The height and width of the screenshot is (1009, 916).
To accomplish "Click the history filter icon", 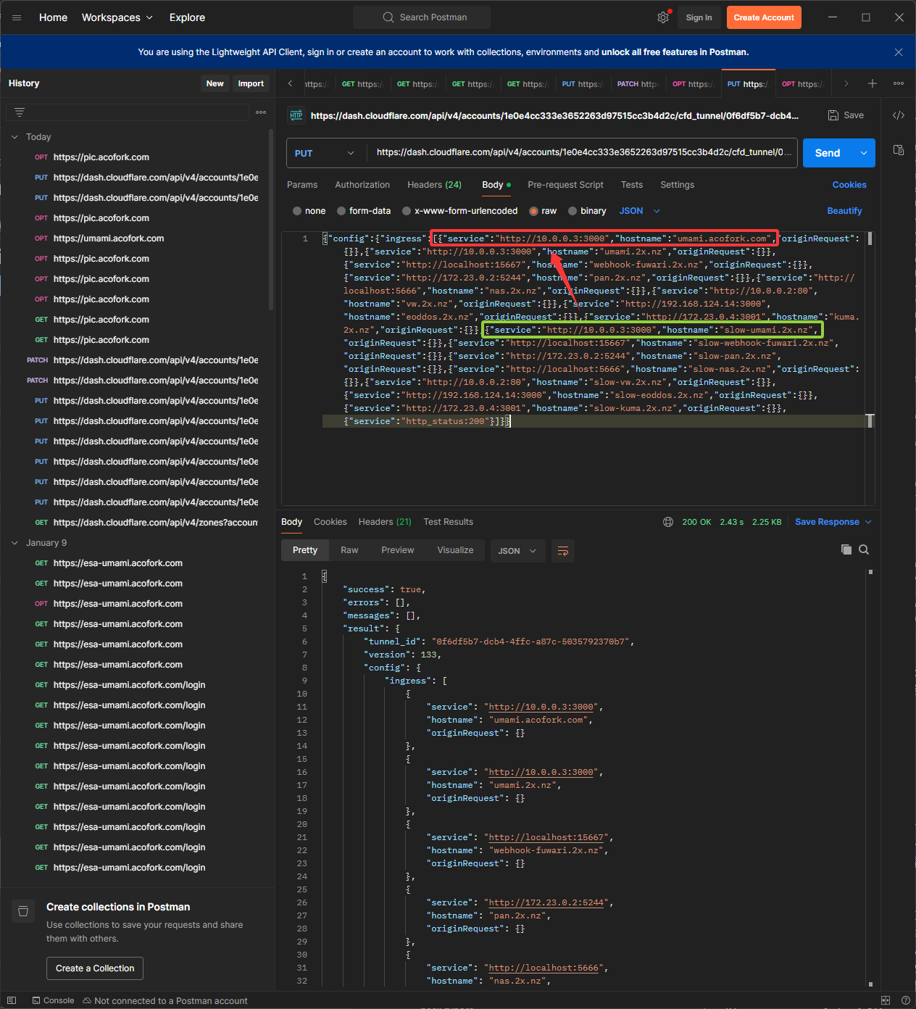I will [x=20, y=112].
